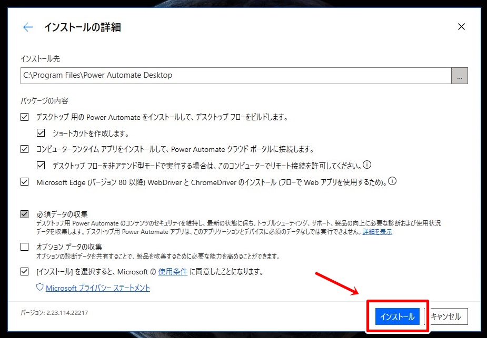Open the 使用条件 terms link
The image size is (487, 338).
pyautogui.click(x=173, y=272)
